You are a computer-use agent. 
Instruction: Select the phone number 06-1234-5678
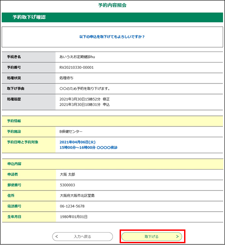pos(72,206)
